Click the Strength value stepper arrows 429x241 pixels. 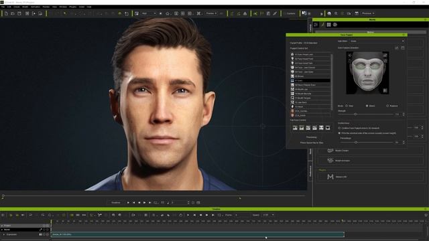tap(404, 114)
